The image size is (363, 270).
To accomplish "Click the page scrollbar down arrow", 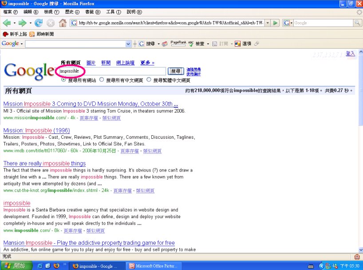I will click(360, 250).
